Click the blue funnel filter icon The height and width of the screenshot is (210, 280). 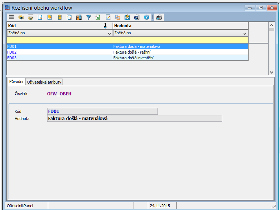(x=89, y=17)
